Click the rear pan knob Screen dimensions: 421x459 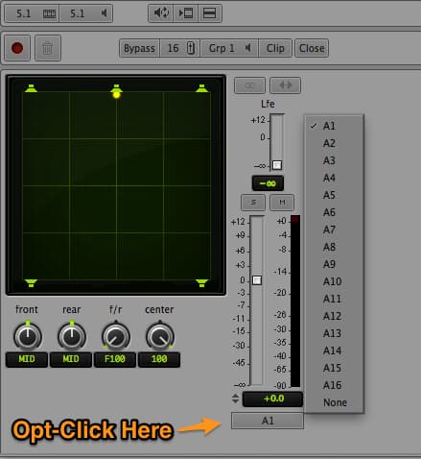click(72, 337)
